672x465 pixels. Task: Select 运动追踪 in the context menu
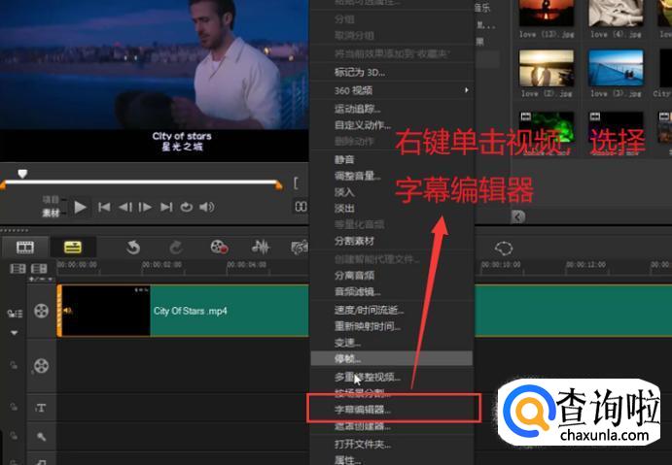coord(357,109)
